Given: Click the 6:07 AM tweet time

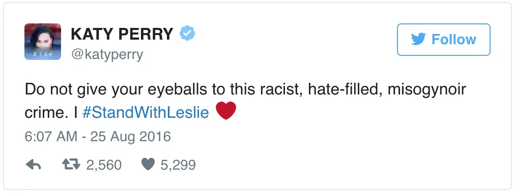Looking at the screenshot, I should coord(51,137).
